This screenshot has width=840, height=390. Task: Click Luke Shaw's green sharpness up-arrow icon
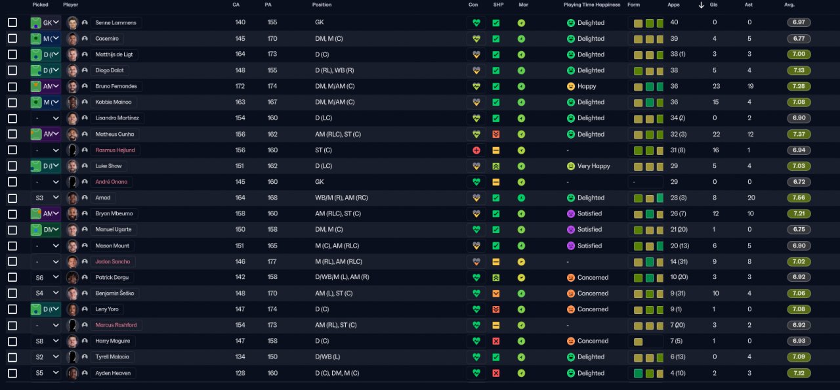496,166
